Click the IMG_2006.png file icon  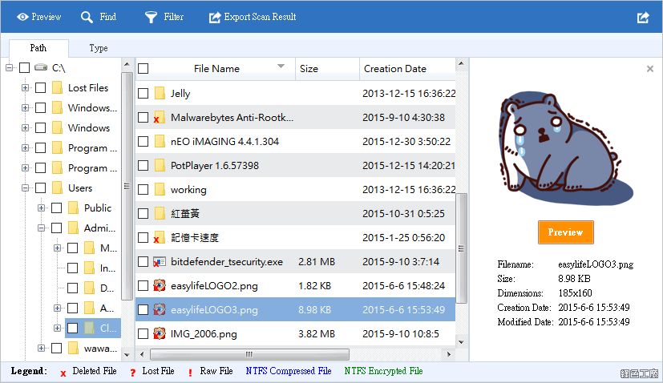click(x=159, y=334)
